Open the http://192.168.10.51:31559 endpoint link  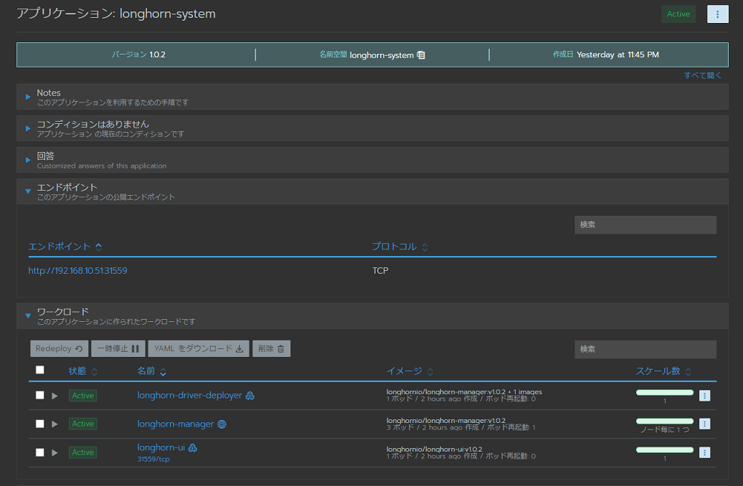pos(77,270)
